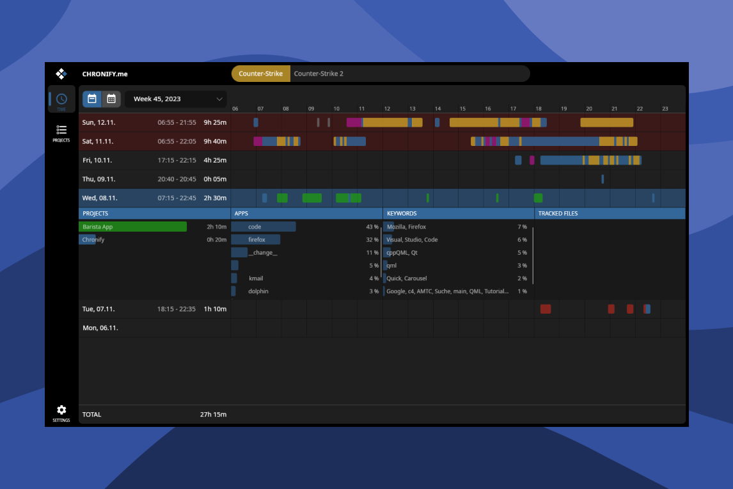Click the KEYWORDS panel header

(x=400, y=213)
